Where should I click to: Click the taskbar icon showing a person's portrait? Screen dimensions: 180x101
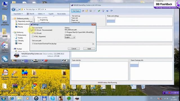pyautogui.click(x=61, y=98)
